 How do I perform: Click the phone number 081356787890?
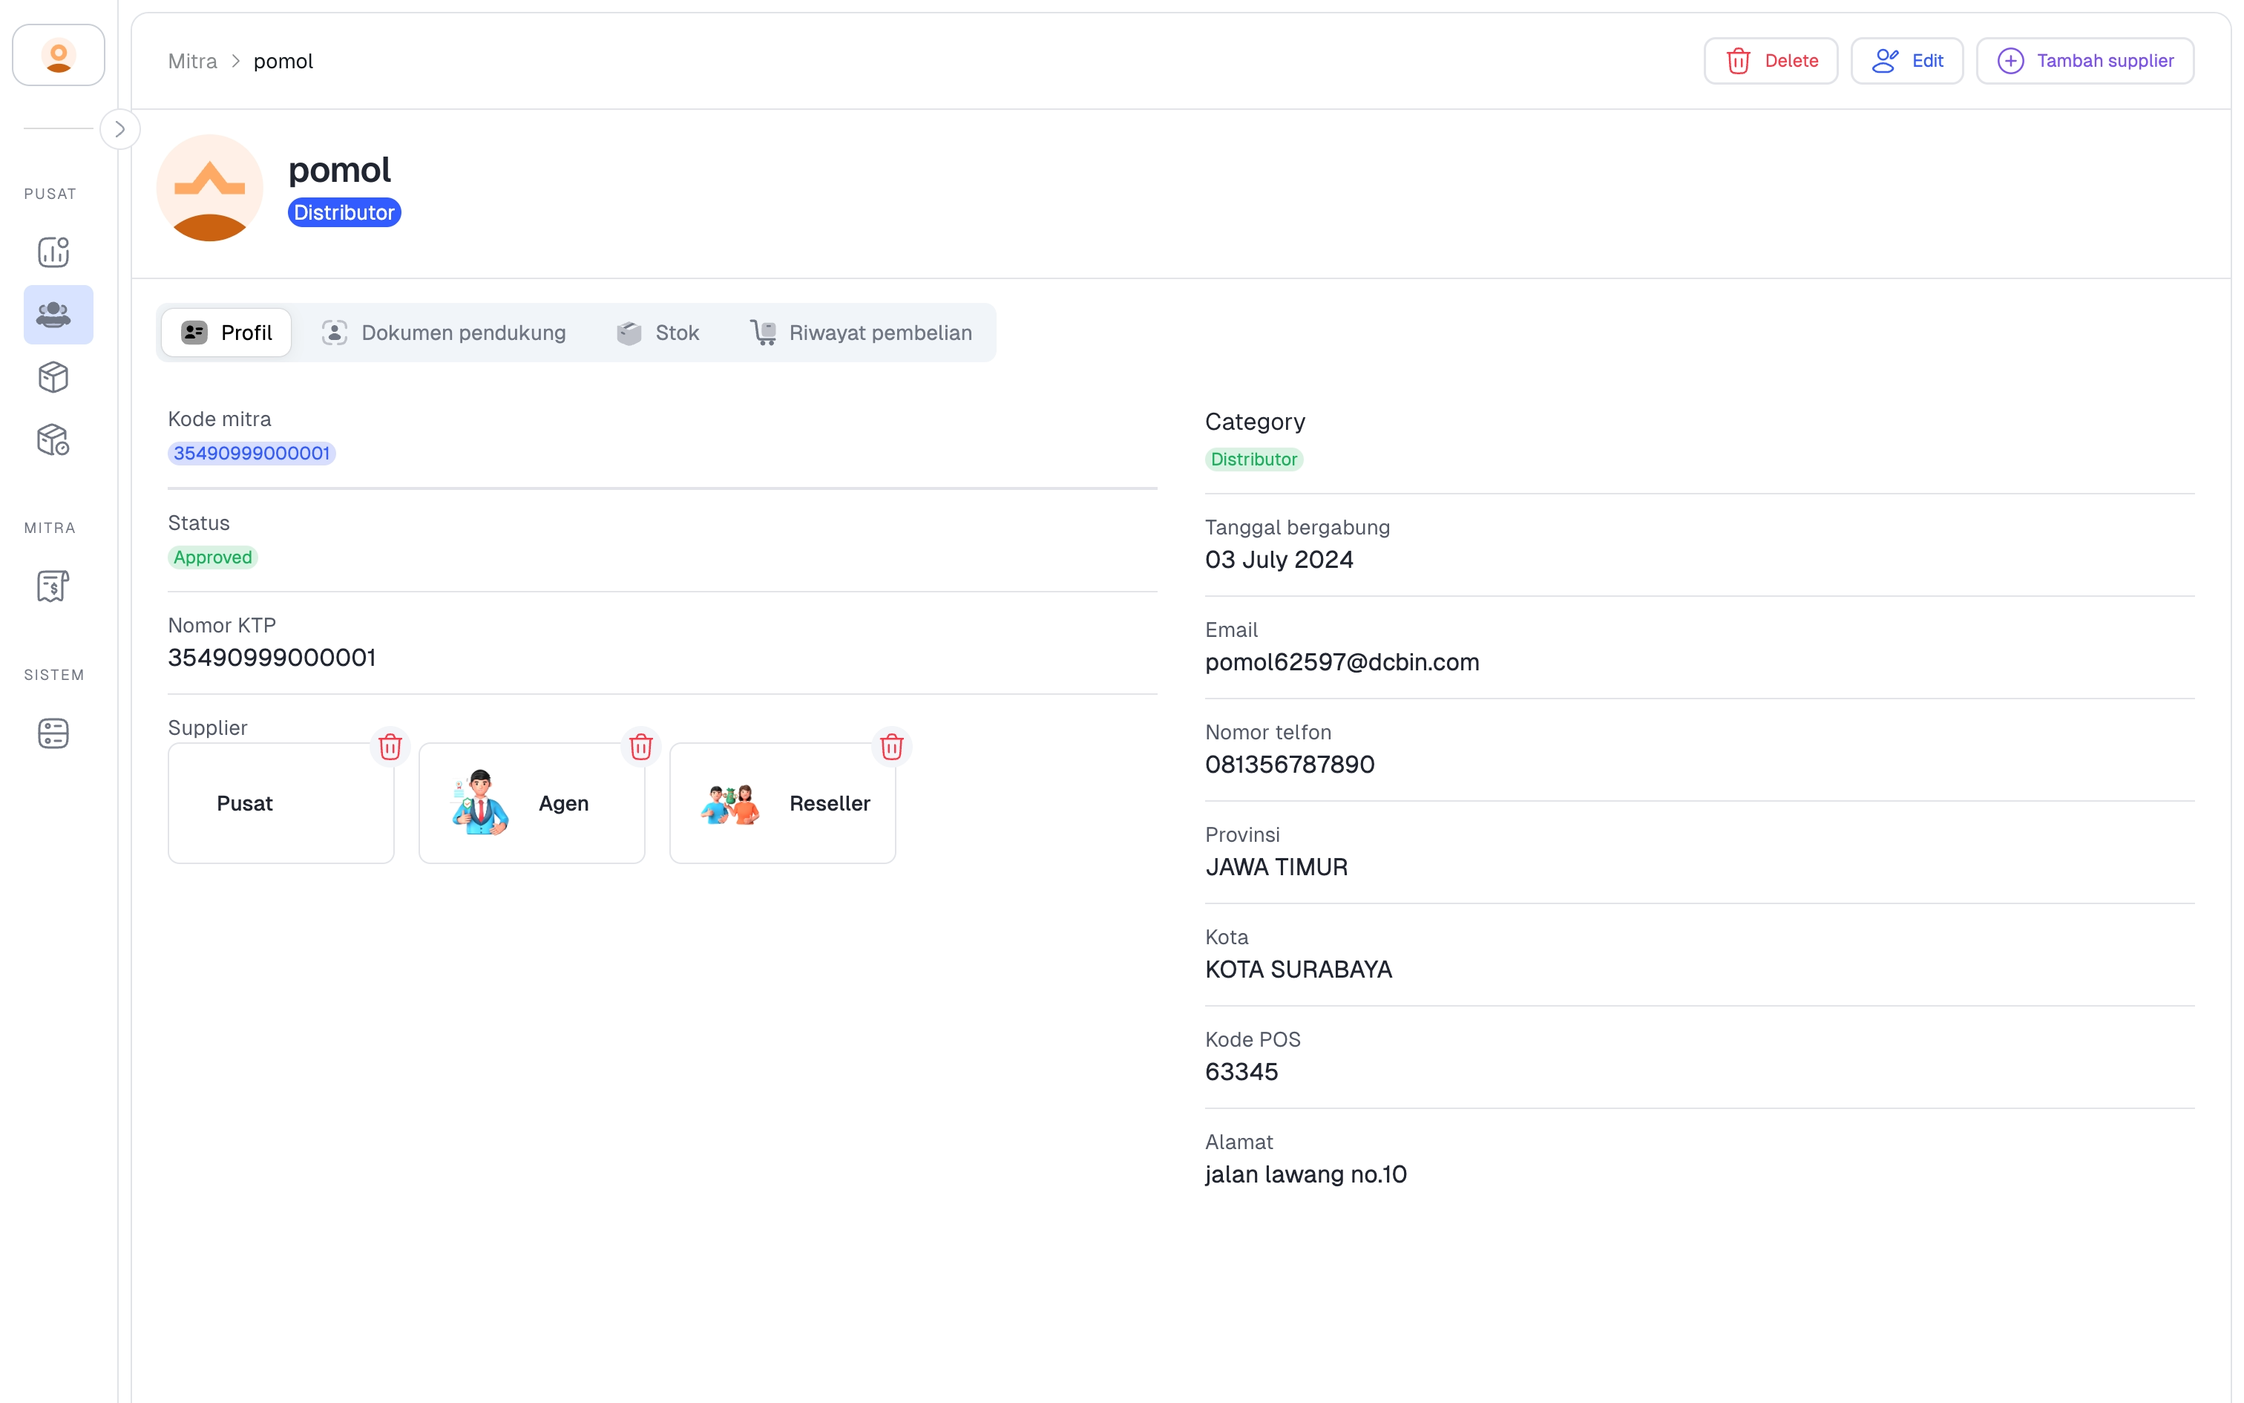(1290, 765)
